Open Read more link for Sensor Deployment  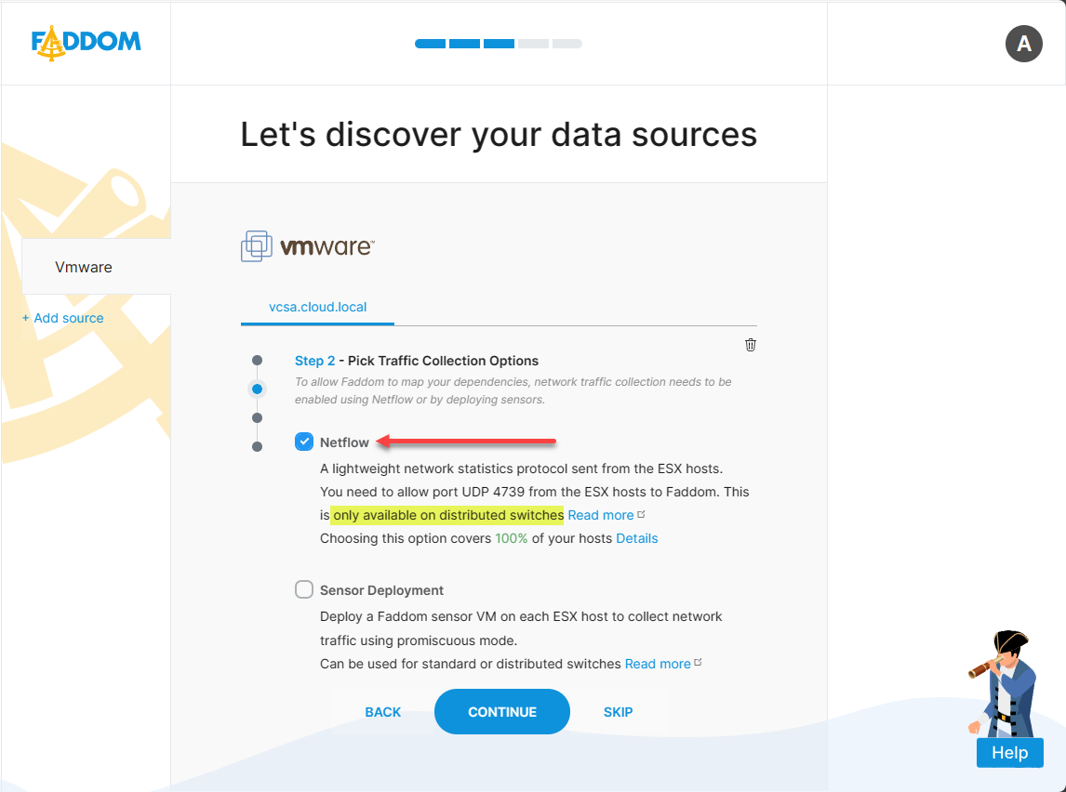pos(658,664)
